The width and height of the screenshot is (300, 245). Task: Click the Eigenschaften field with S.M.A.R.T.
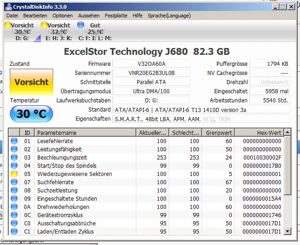tap(202, 119)
